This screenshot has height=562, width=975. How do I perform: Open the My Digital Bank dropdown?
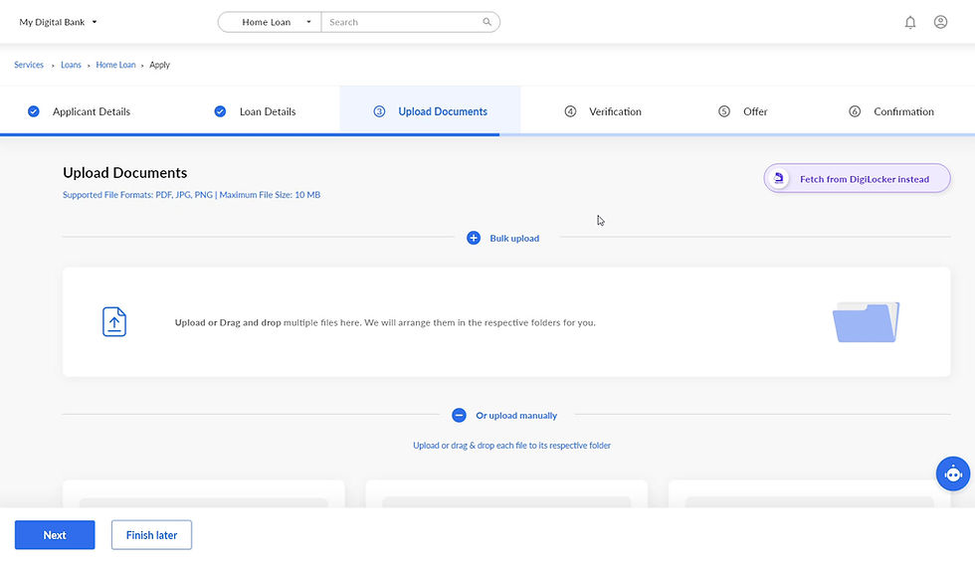point(58,22)
